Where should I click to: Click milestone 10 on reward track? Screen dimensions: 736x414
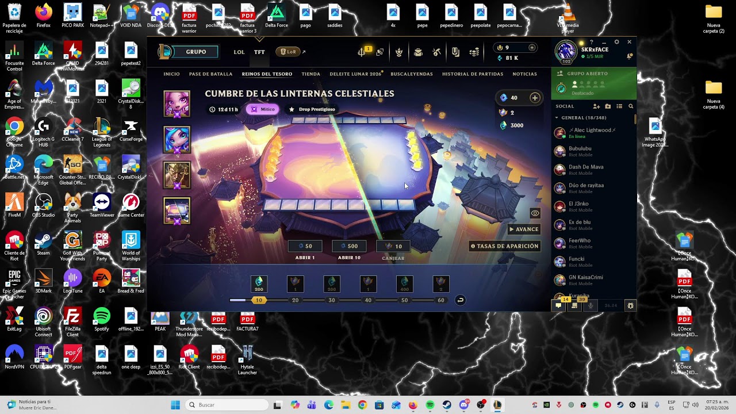pyautogui.click(x=259, y=300)
